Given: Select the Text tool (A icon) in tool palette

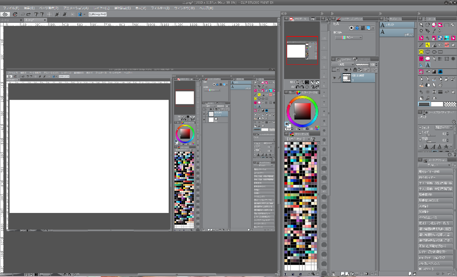Looking at the screenshot, I should coord(428,65).
